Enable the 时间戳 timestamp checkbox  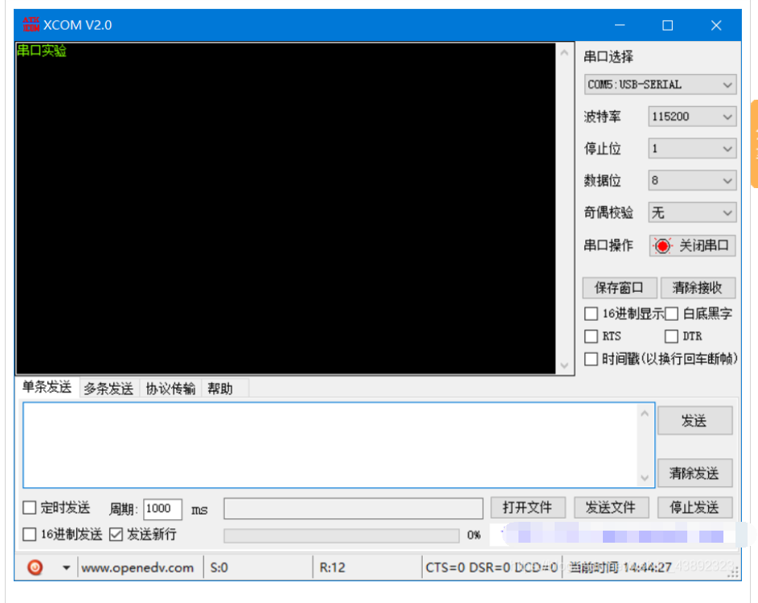591,359
